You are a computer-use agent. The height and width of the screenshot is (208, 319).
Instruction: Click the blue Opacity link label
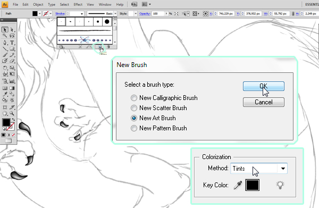click(x=145, y=14)
